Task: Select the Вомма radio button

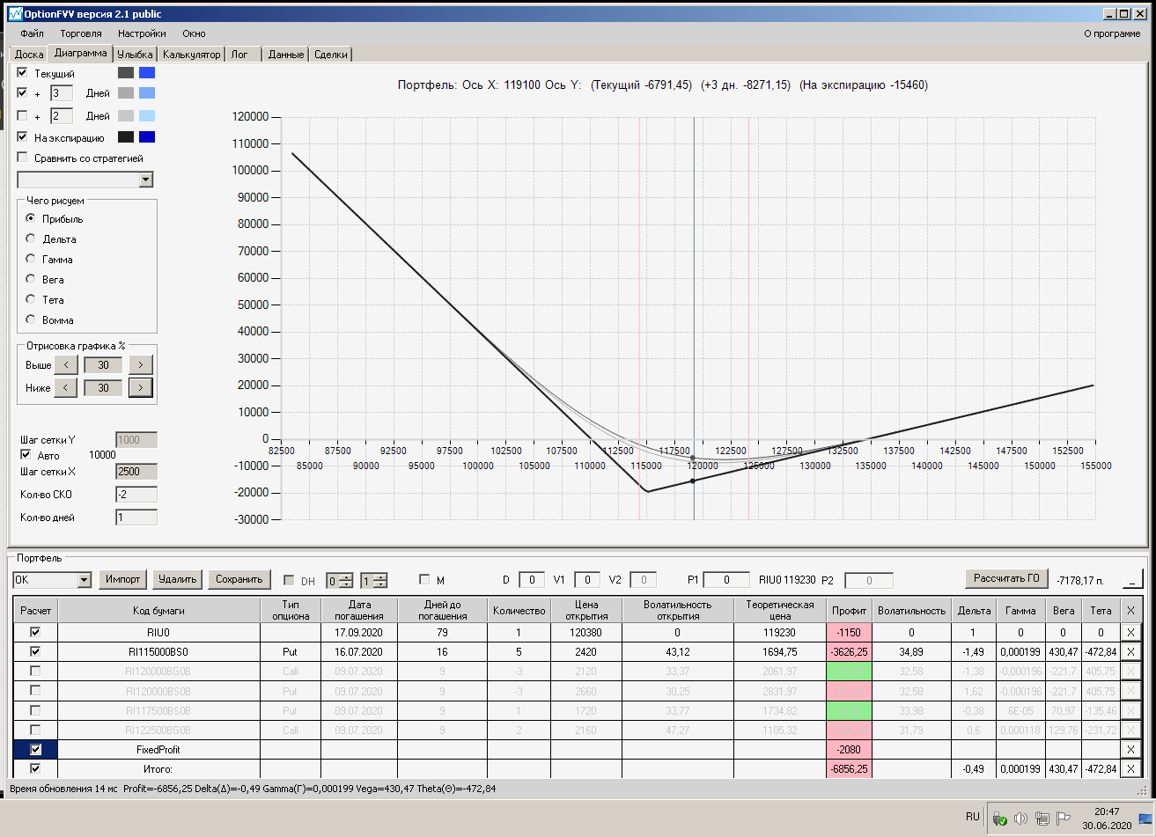Action: coord(31,319)
